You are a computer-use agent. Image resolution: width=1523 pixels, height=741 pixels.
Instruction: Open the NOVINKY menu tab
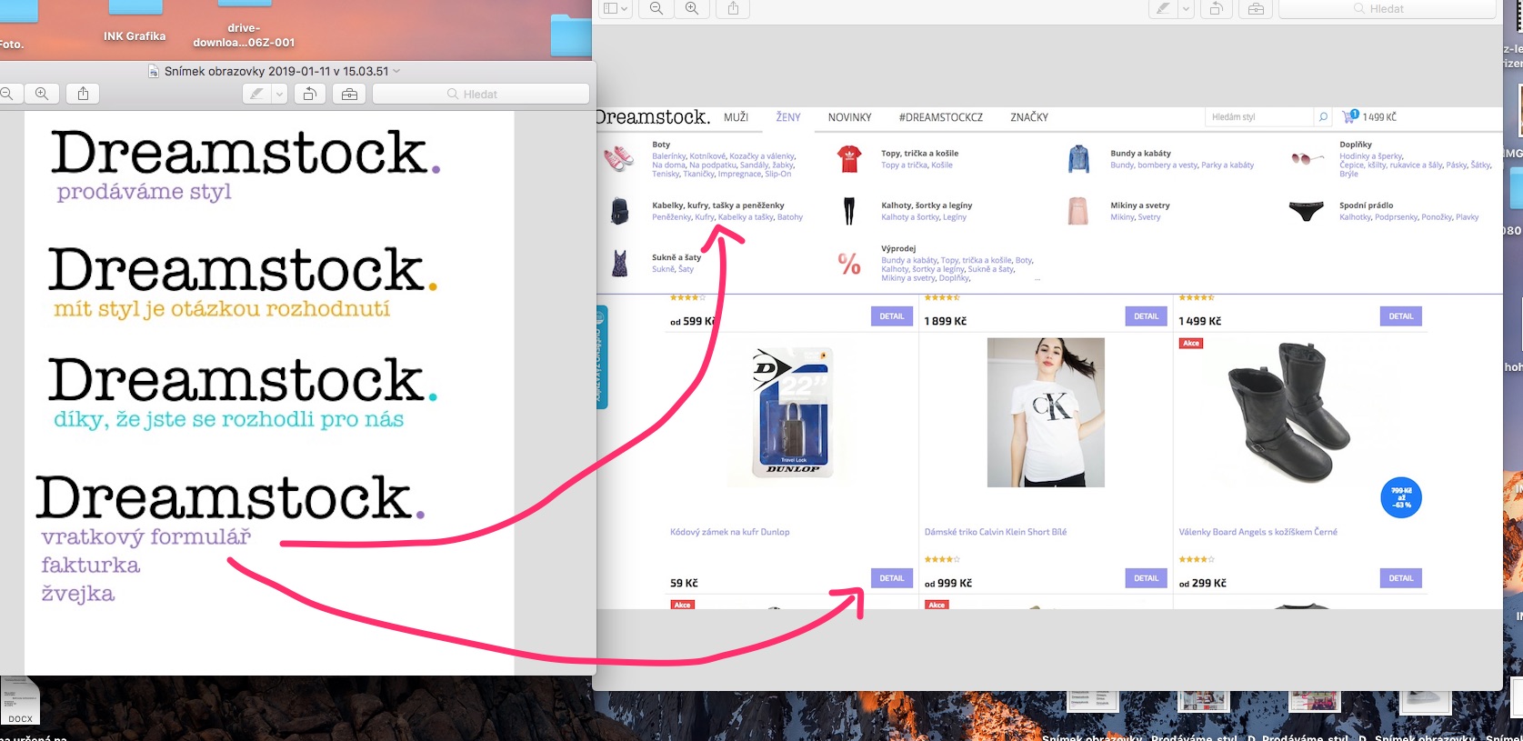pyautogui.click(x=849, y=117)
